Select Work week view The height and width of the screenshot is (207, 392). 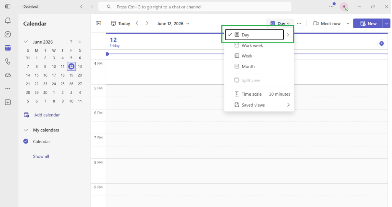coord(259,46)
